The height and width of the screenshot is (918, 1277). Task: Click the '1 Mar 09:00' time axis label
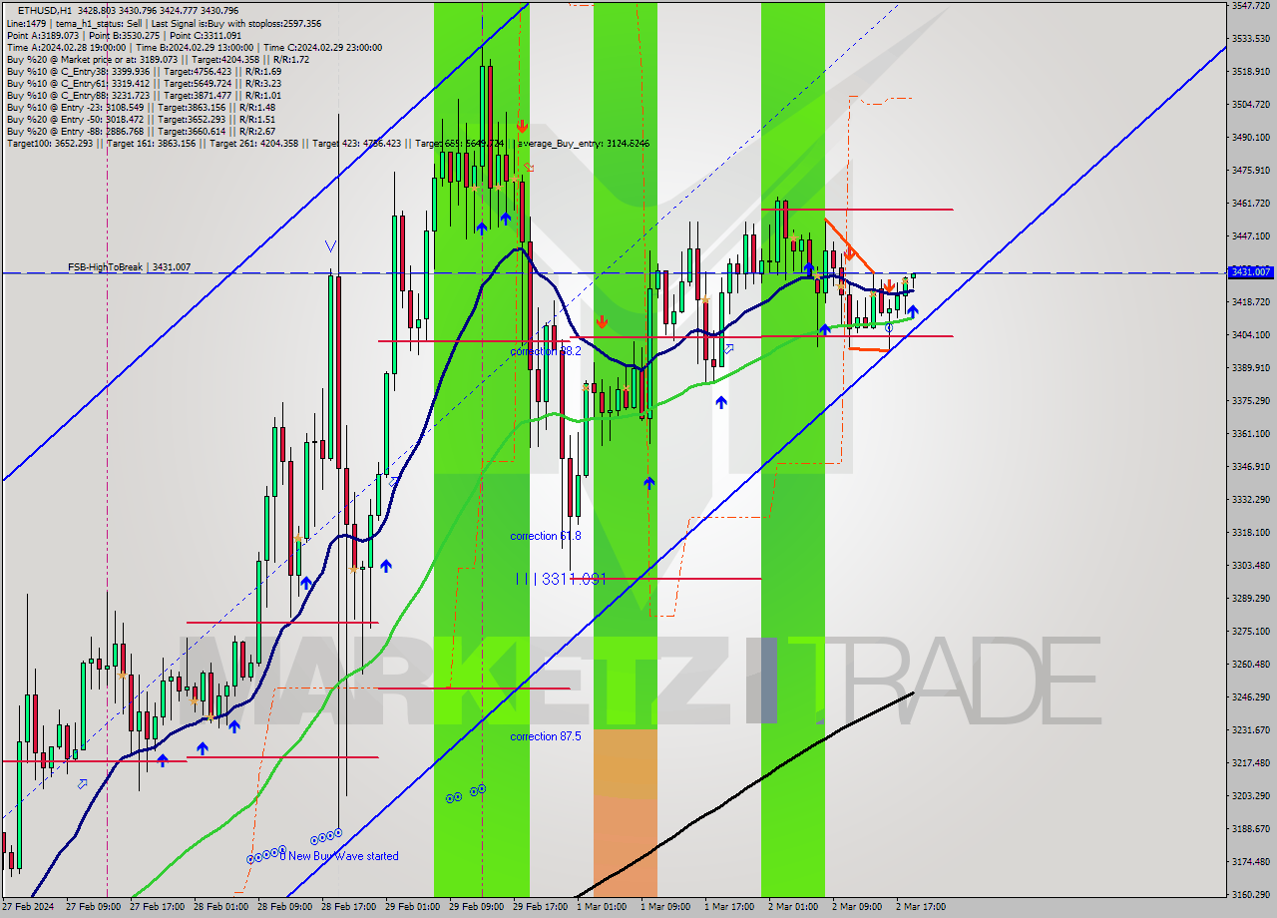point(665,907)
